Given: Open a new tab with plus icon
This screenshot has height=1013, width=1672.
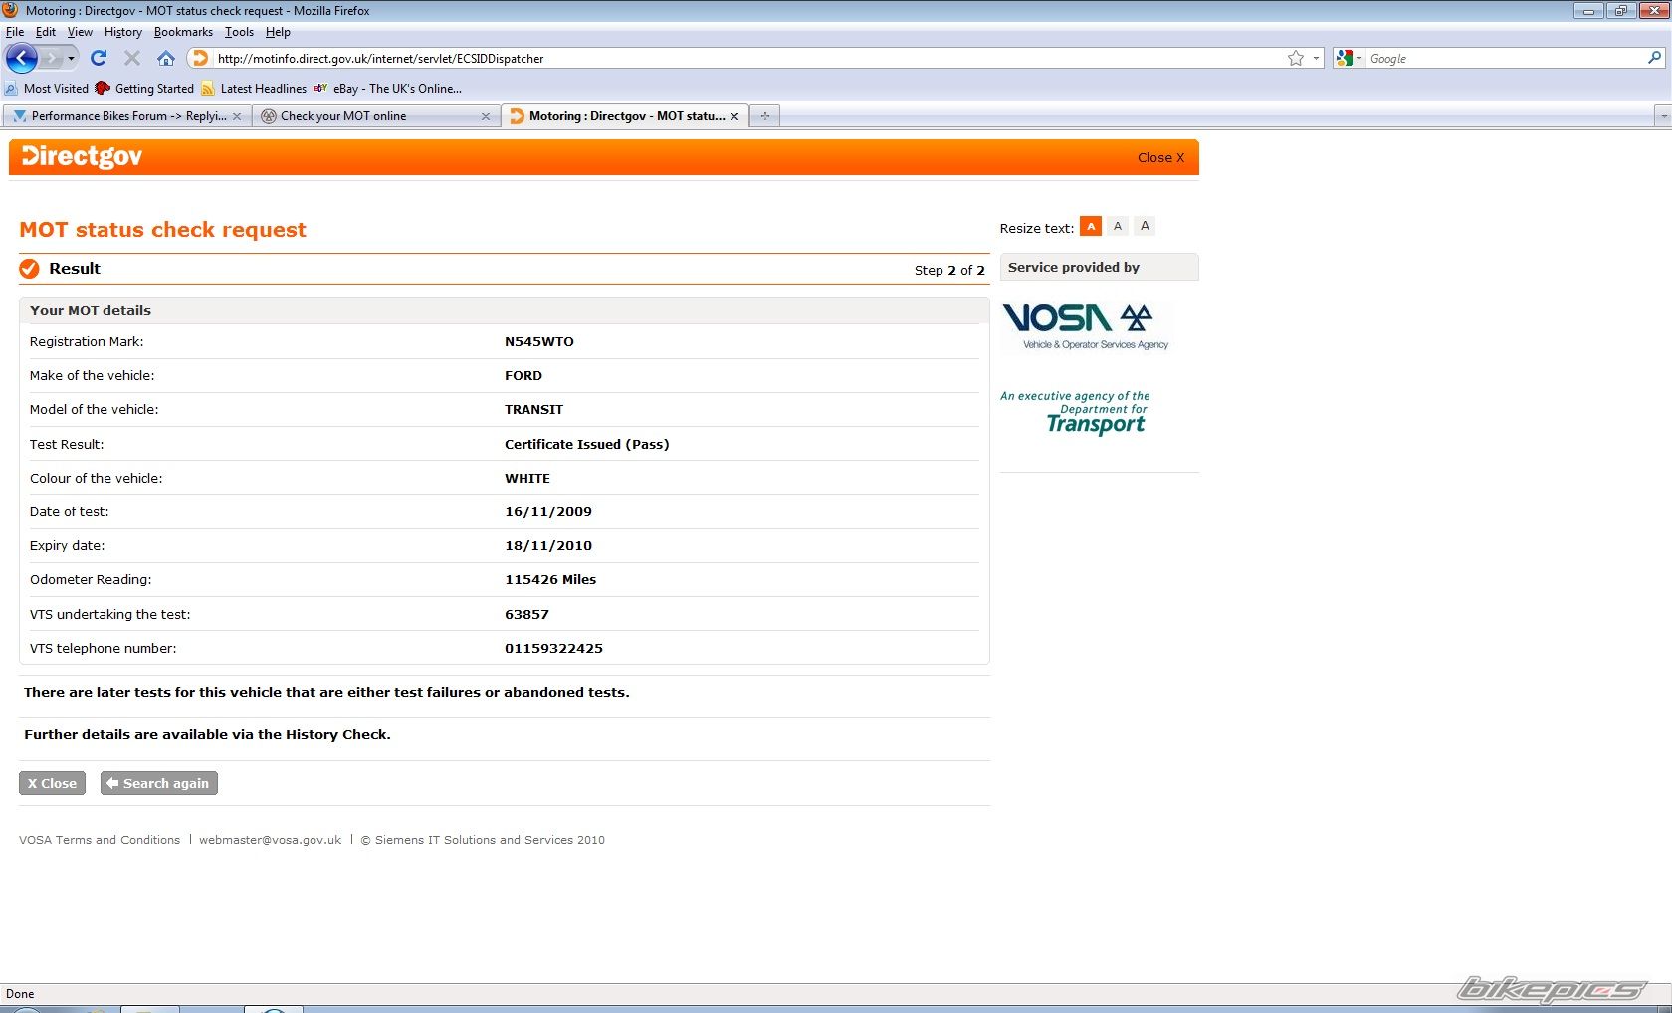Looking at the screenshot, I should (764, 116).
